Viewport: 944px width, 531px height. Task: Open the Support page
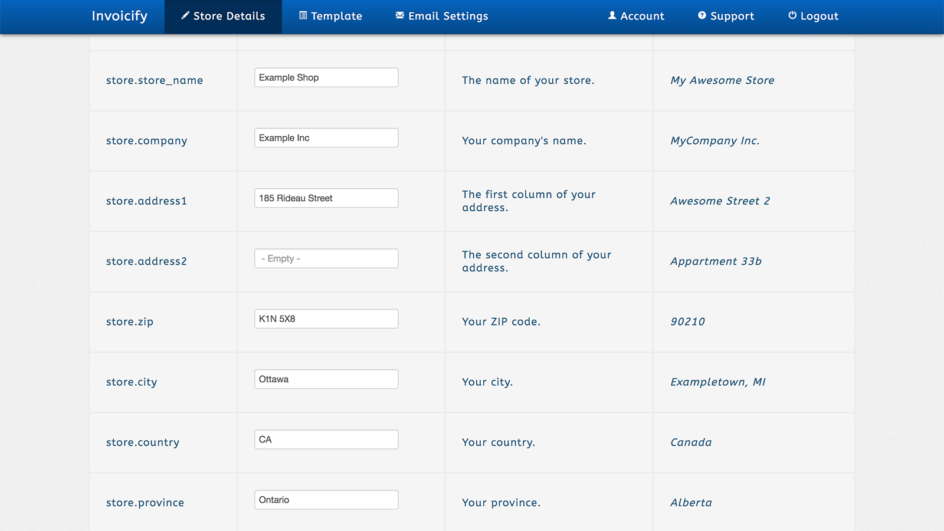point(726,16)
